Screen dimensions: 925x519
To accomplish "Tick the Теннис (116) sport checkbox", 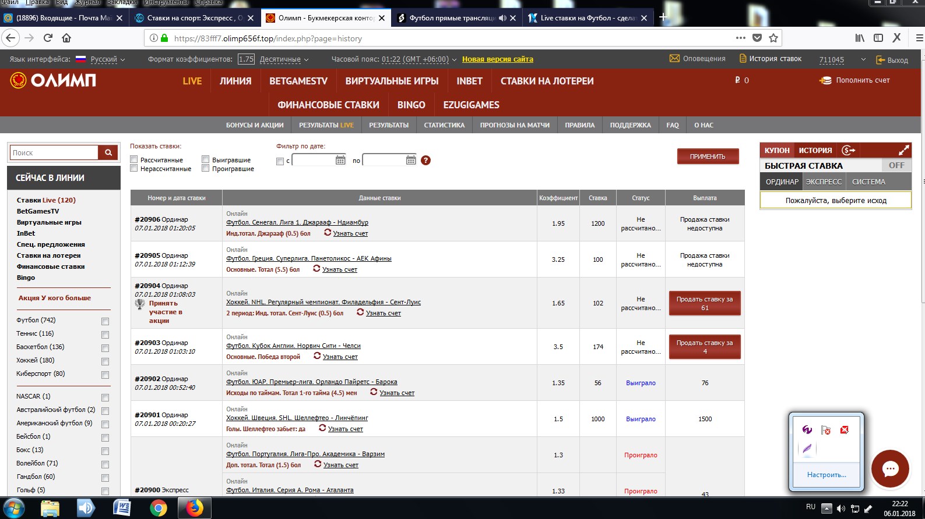I will click(105, 335).
